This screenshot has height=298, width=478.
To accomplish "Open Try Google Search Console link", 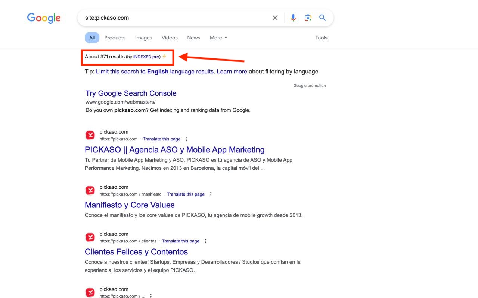I will coord(131,93).
